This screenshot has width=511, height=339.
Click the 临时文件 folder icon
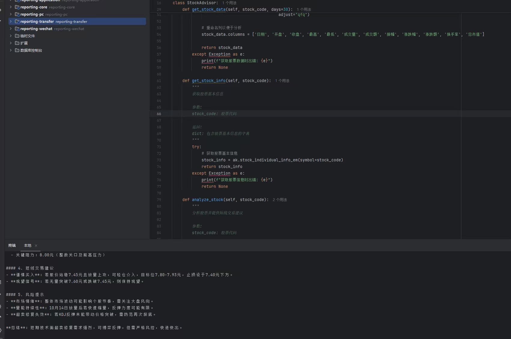[17, 36]
